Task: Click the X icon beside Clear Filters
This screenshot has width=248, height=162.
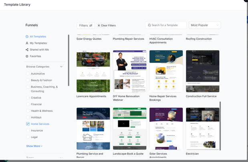Action: point(99,26)
